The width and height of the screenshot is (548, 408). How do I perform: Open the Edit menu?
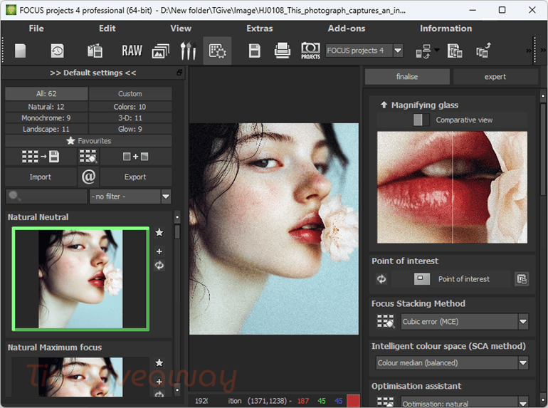click(x=107, y=28)
